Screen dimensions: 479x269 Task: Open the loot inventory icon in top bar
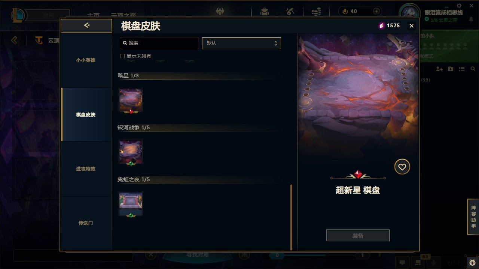265,12
